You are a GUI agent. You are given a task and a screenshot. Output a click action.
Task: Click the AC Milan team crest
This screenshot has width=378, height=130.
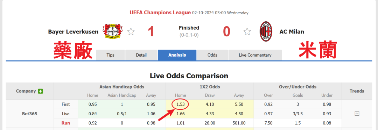coord(266,31)
